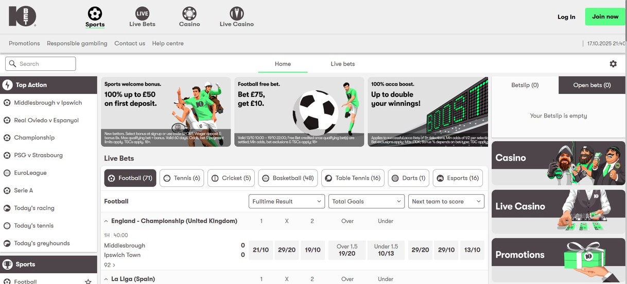This screenshot has width=627, height=284.
Task: Select Over 1.5 goals at 19/20
Action: [347, 250]
